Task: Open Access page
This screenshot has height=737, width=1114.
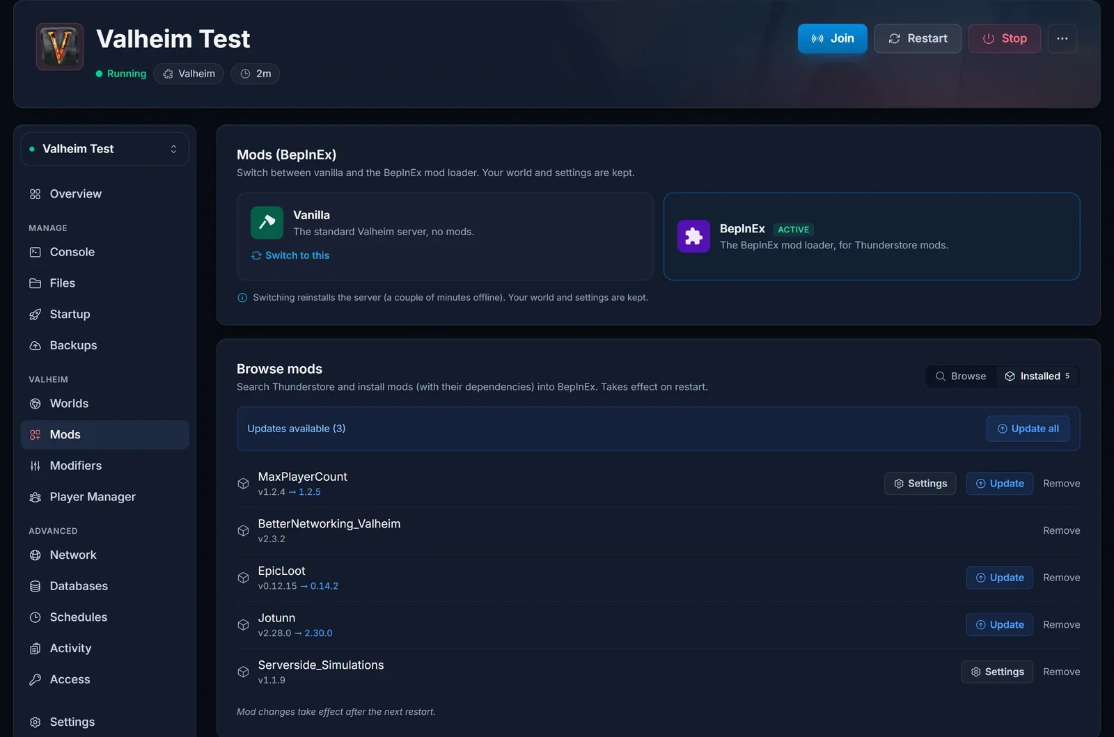Action: pyautogui.click(x=104, y=679)
